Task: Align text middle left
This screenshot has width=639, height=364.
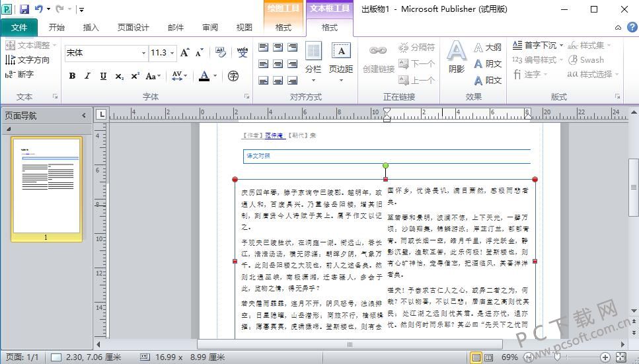Action: point(264,64)
